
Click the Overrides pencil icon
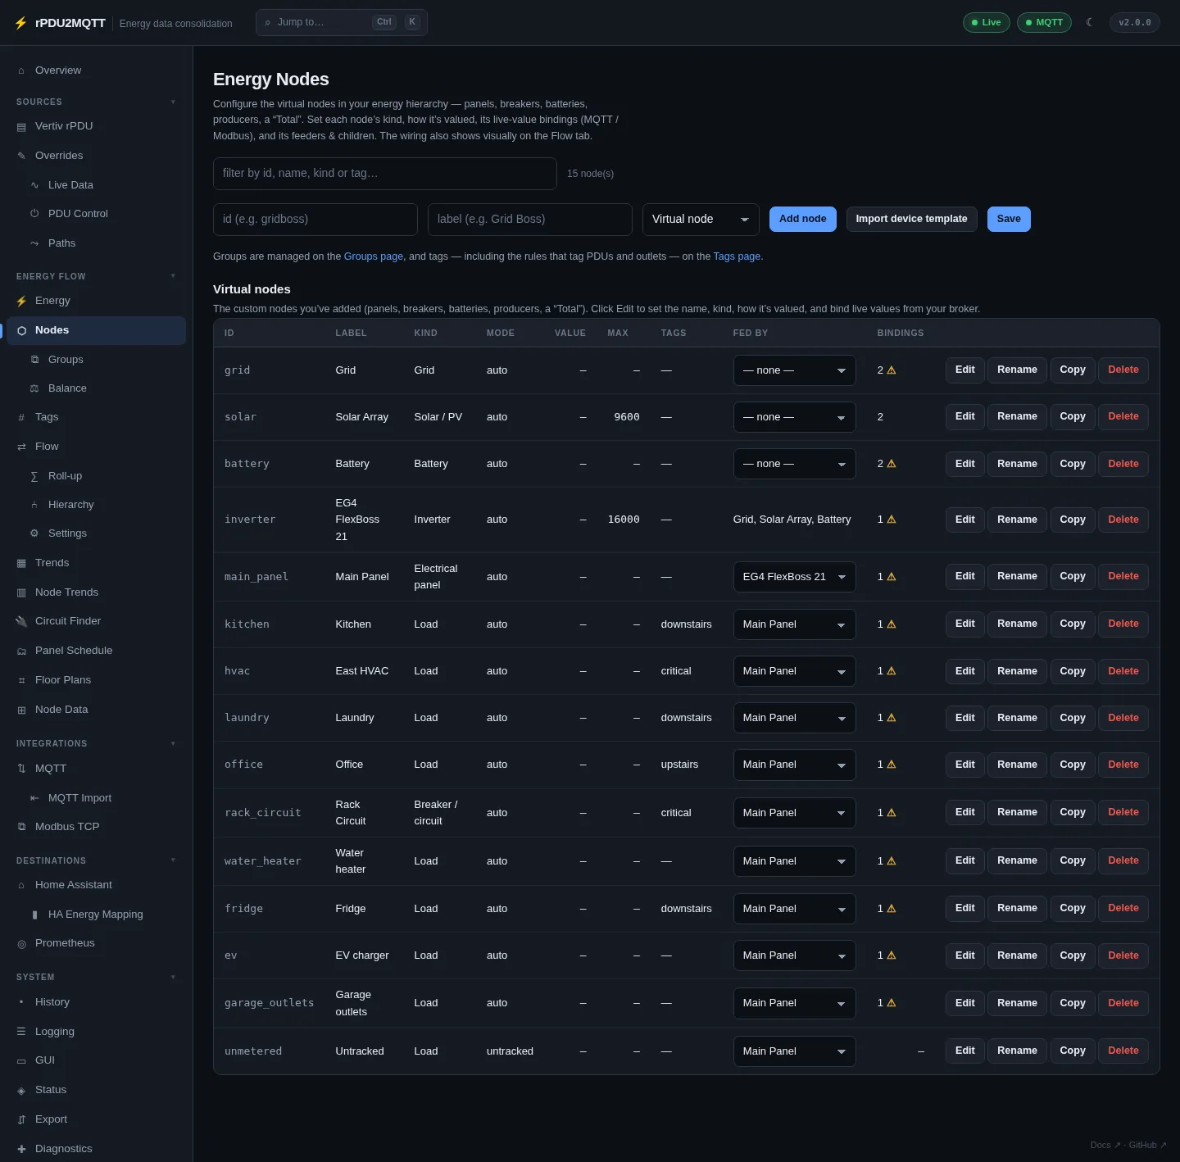coord(21,156)
